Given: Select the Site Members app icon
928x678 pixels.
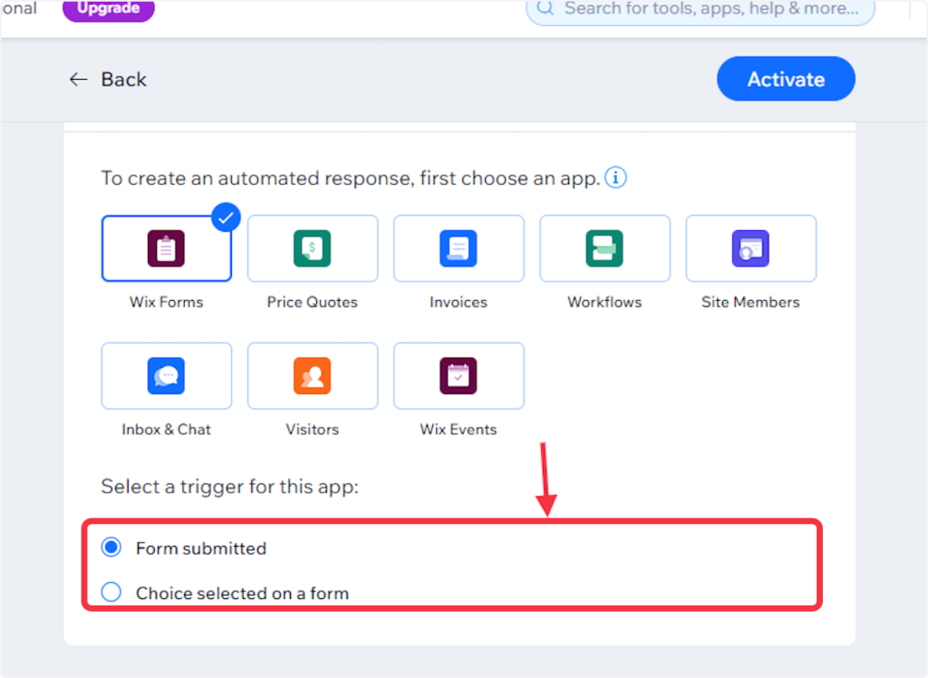Looking at the screenshot, I should 750,248.
